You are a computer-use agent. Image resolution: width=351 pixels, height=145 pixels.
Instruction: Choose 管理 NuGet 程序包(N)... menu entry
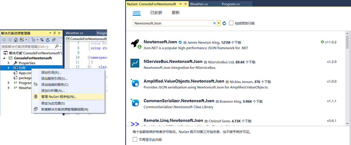click(68, 97)
